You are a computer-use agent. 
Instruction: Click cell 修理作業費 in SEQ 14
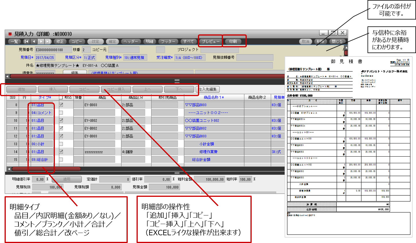[x=214, y=152]
